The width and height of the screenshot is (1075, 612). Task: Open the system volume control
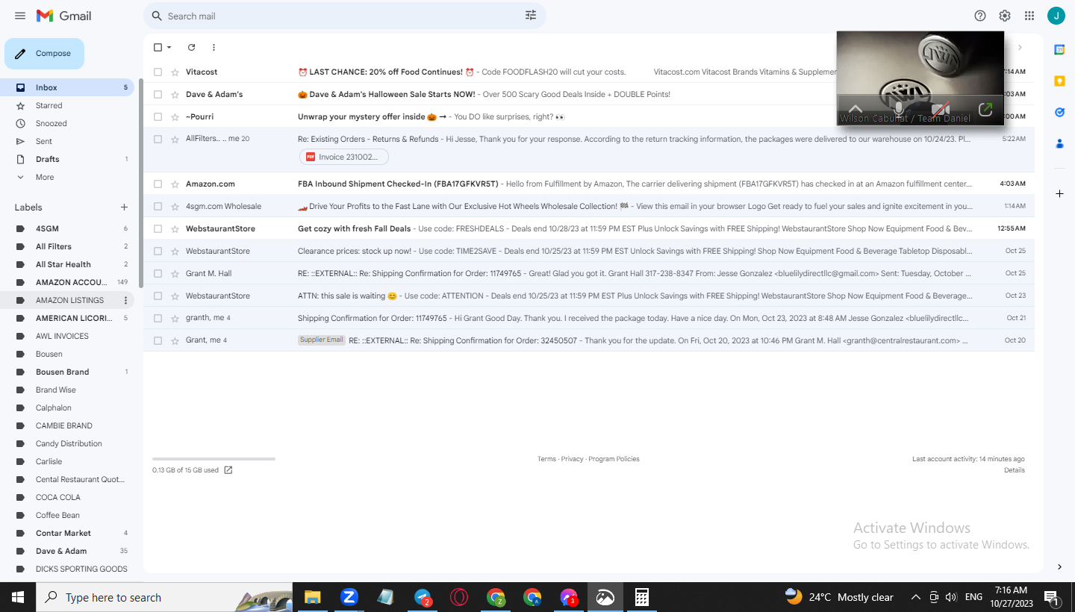(951, 597)
